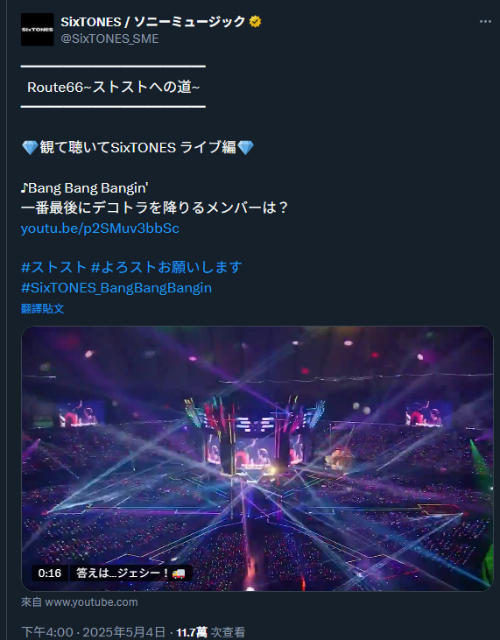
Task: Click the right blue diamond emoji
Action: pos(245,147)
